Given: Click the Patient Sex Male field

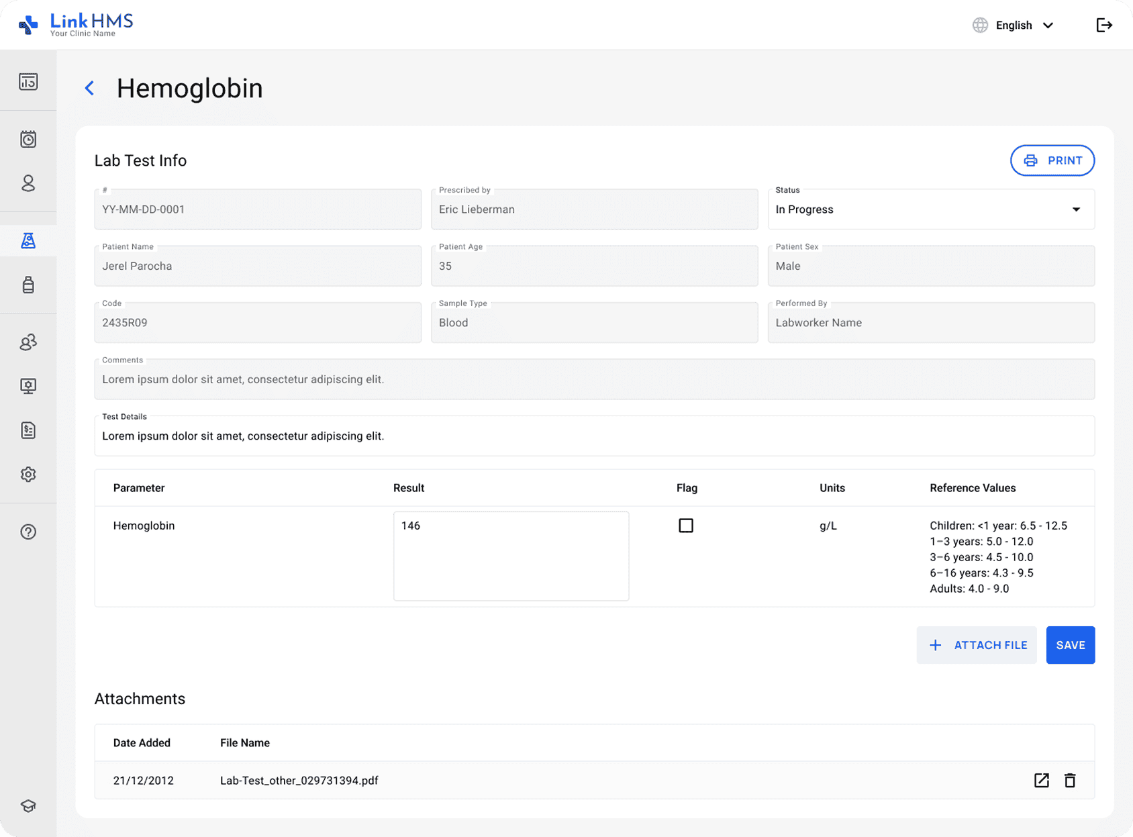Looking at the screenshot, I should (931, 266).
